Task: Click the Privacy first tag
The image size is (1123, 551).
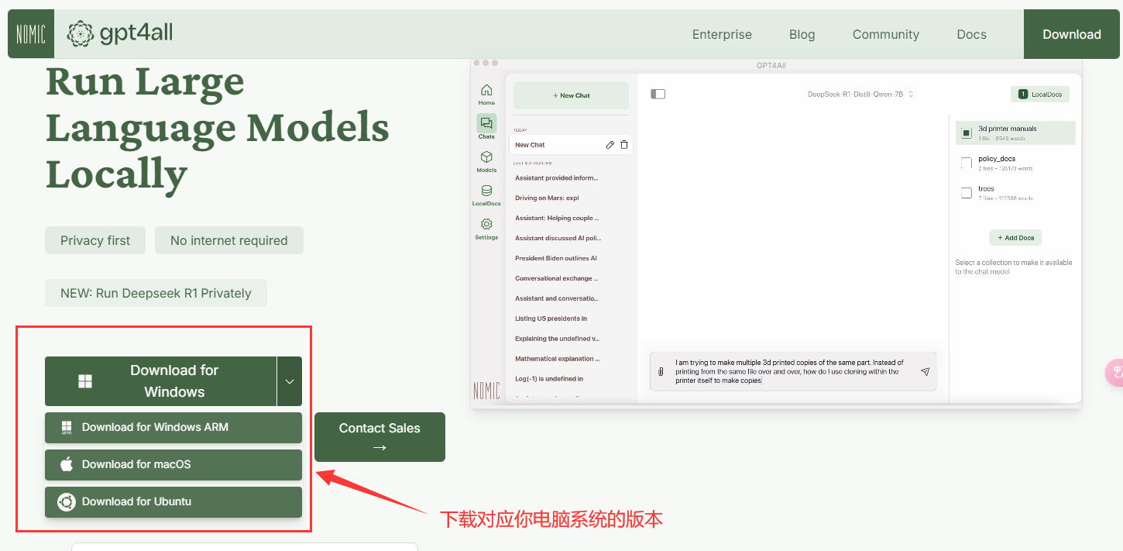Action: point(95,240)
